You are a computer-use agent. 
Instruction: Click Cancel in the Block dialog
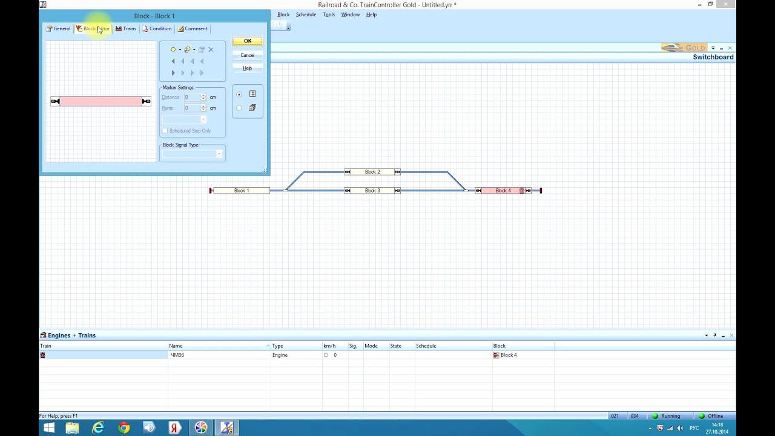[x=248, y=55]
